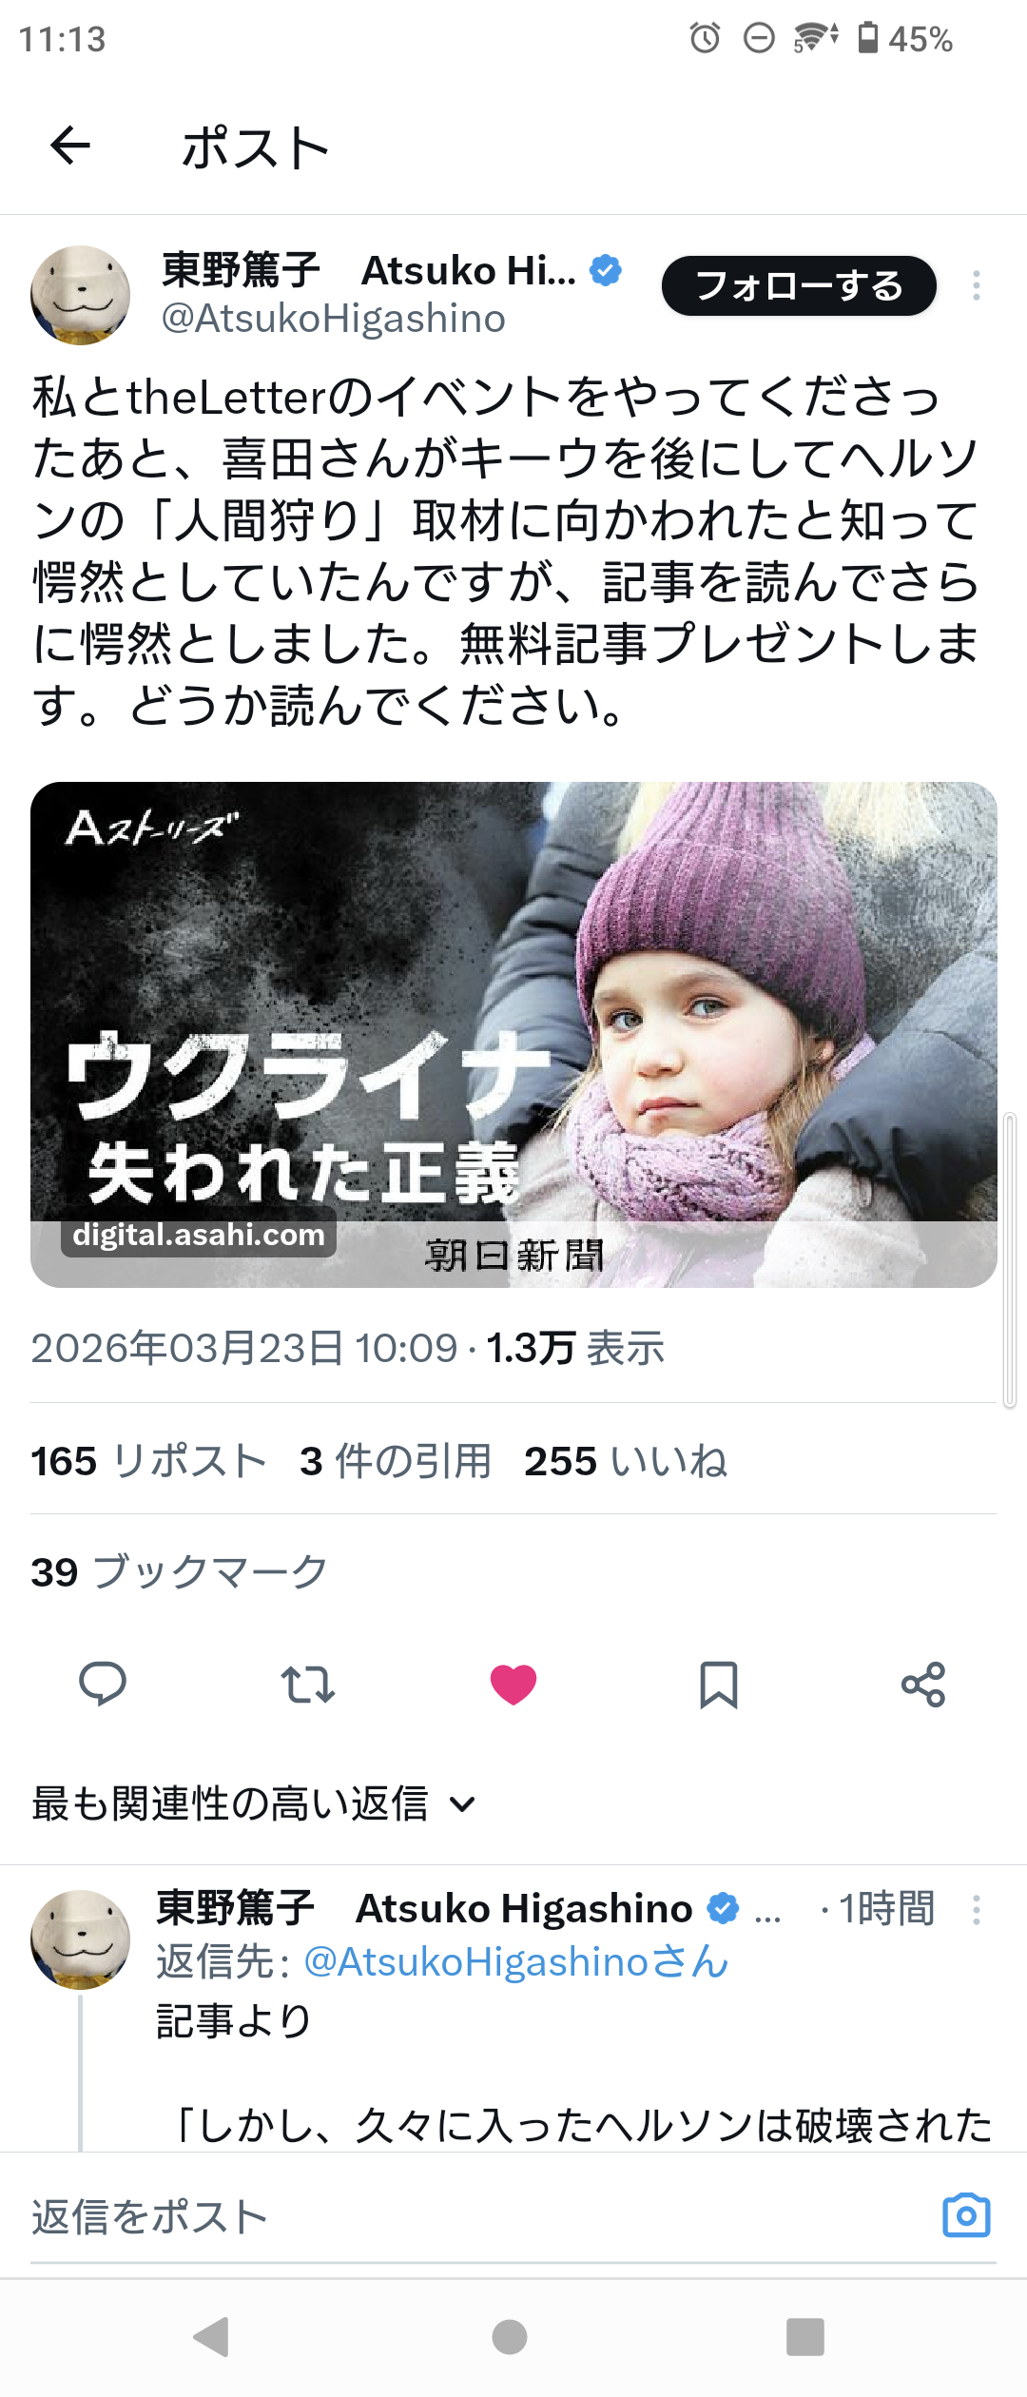
Task: Tap the repost arrows icon
Action: point(308,1685)
